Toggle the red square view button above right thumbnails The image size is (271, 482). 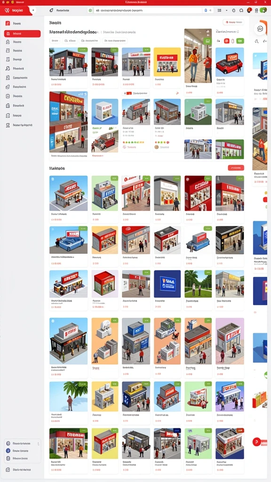tap(226, 41)
